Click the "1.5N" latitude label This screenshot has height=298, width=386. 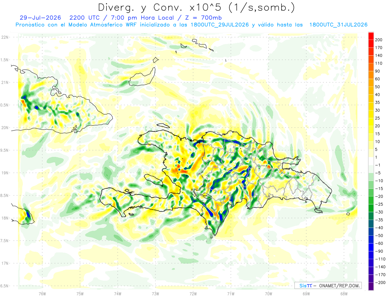[x=5, y=60]
